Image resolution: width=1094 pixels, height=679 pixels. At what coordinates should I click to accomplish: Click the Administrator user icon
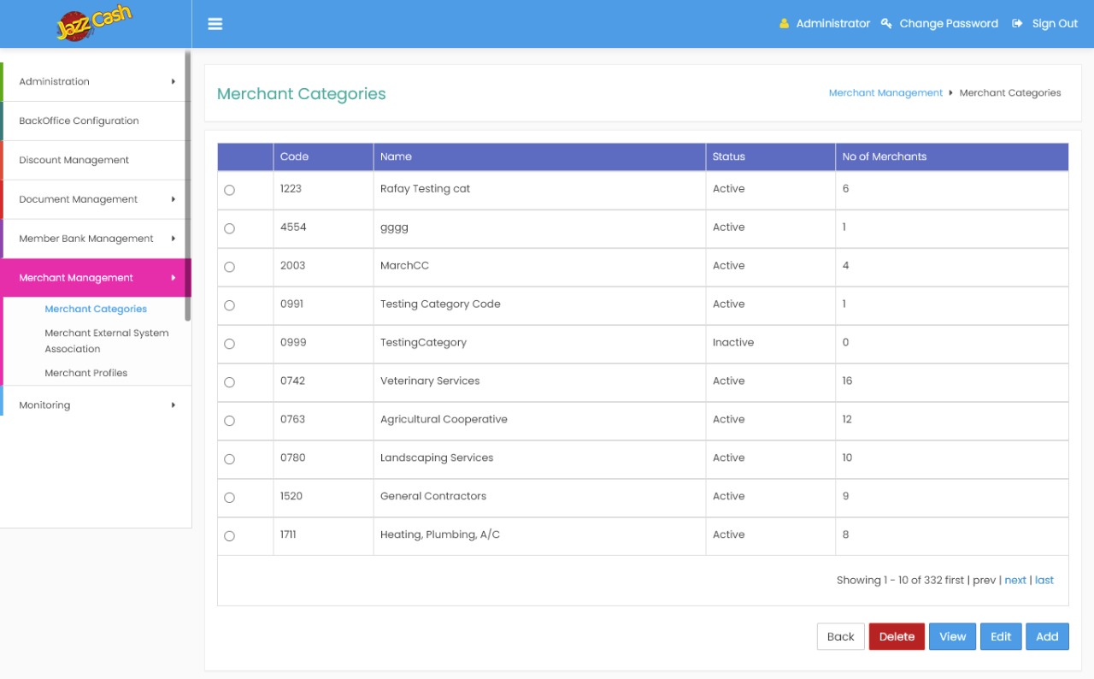784,24
